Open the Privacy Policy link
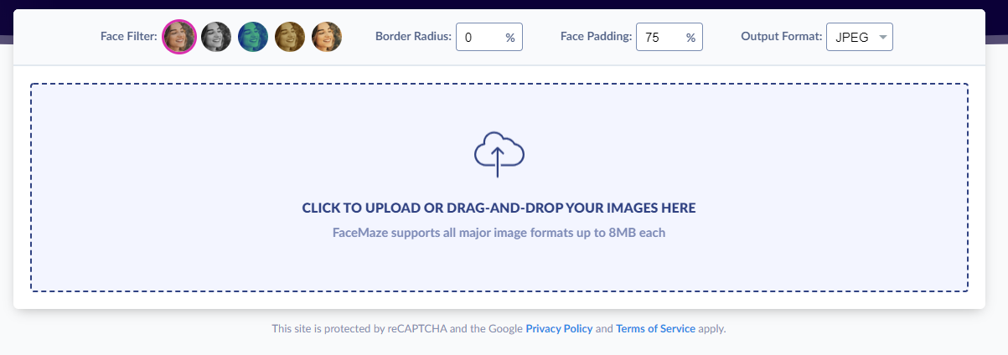 [559, 329]
